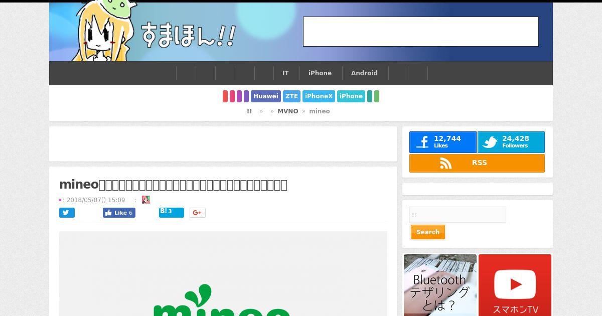Click the green tag button at row end
This screenshot has height=316, width=602.
377,96
